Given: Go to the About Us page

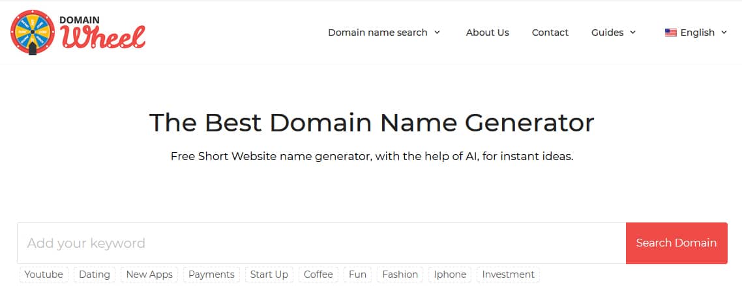Looking at the screenshot, I should pyautogui.click(x=488, y=33).
